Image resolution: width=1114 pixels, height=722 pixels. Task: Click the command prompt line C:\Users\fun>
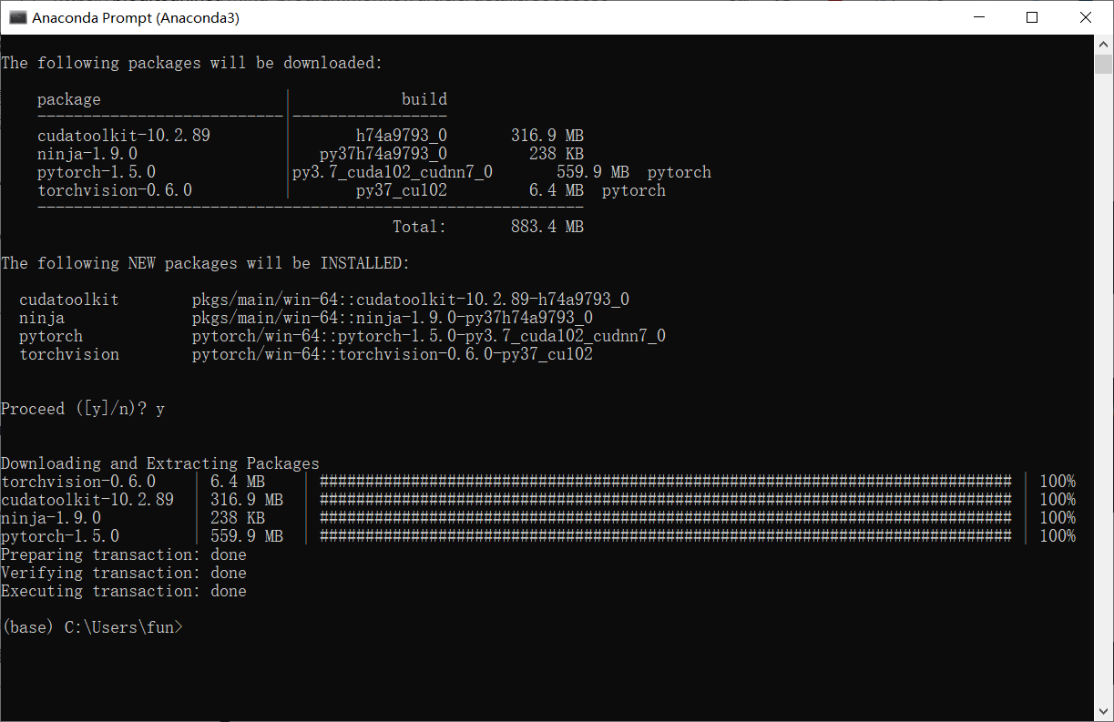(92, 627)
